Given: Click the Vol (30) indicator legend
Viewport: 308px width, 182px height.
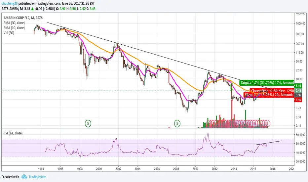Looking at the screenshot, I should tap(9, 33).
